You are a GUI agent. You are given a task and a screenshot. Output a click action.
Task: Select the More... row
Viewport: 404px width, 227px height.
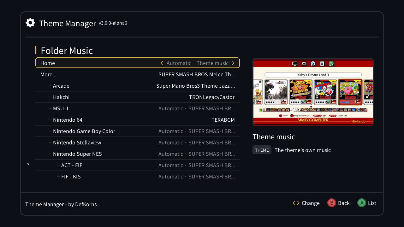coord(138,74)
